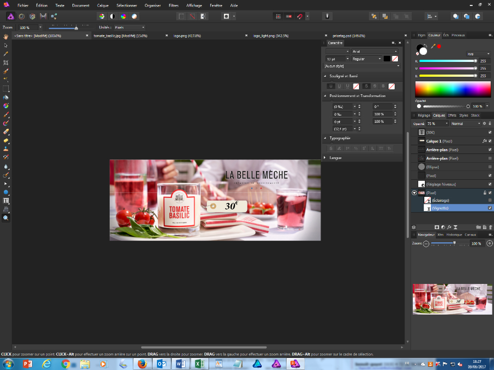Open the Pinceaux panel tab

tap(458, 35)
